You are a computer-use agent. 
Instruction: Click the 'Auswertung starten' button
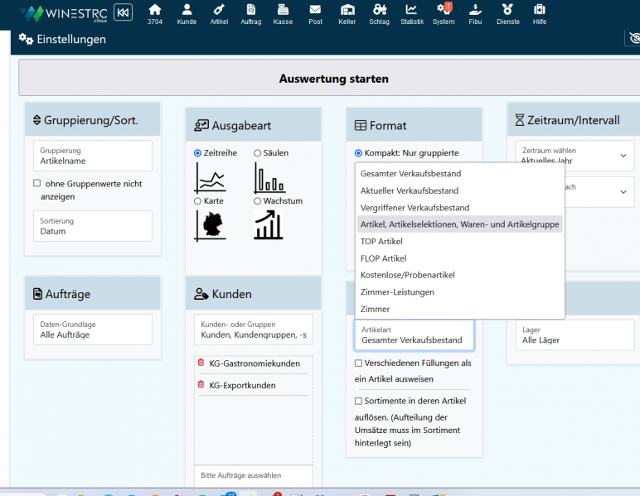pyautogui.click(x=333, y=79)
